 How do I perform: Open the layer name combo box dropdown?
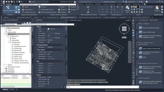click(x=152, y=7)
